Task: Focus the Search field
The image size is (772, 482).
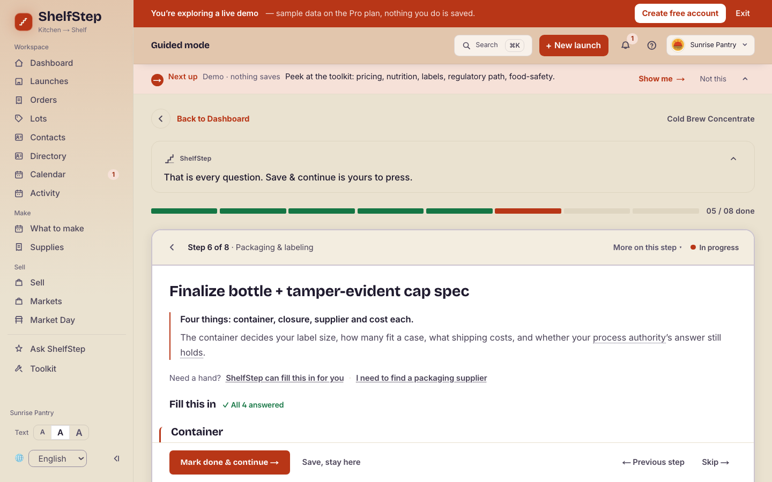Action: coord(493,46)
